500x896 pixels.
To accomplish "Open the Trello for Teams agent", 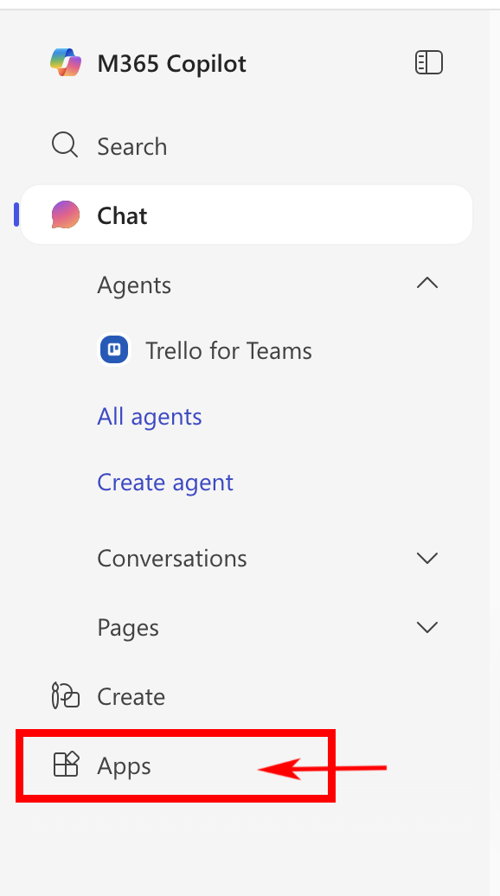I will pyautogui.click(x=228, y=350).
